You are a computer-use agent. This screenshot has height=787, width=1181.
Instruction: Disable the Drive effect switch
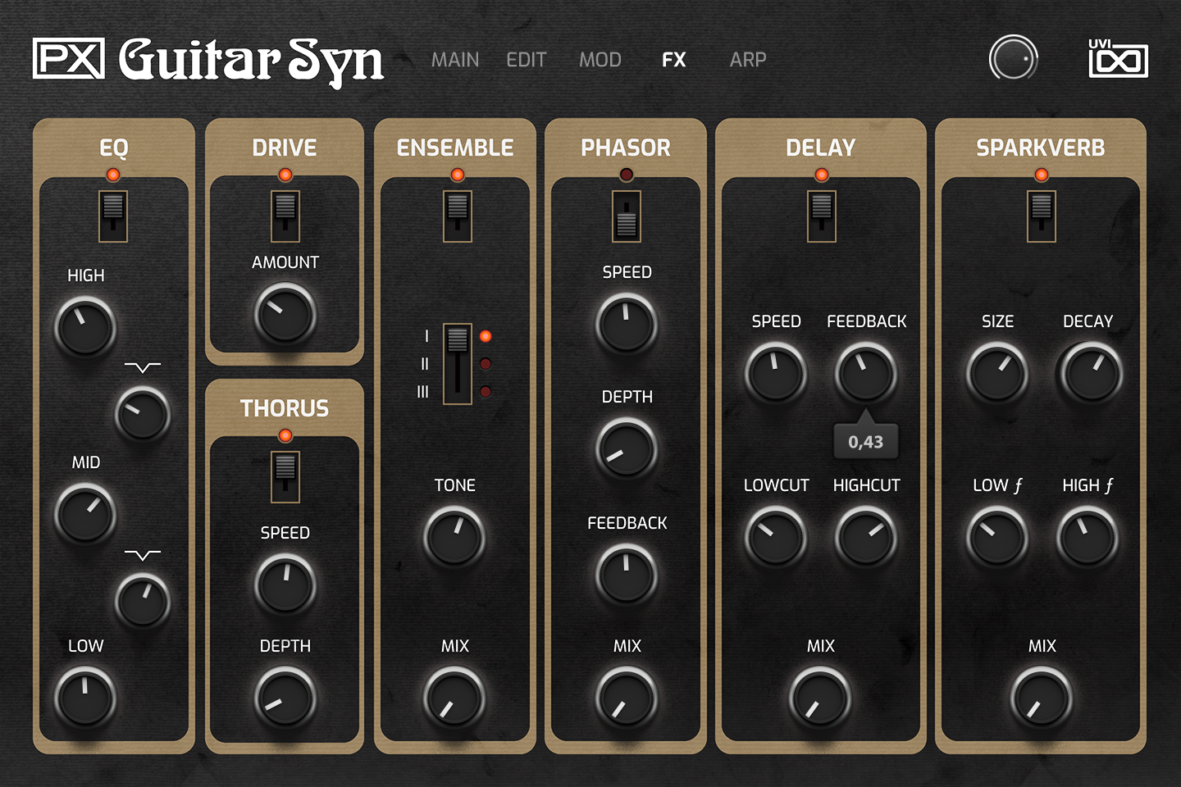click(x=285, y=216)
